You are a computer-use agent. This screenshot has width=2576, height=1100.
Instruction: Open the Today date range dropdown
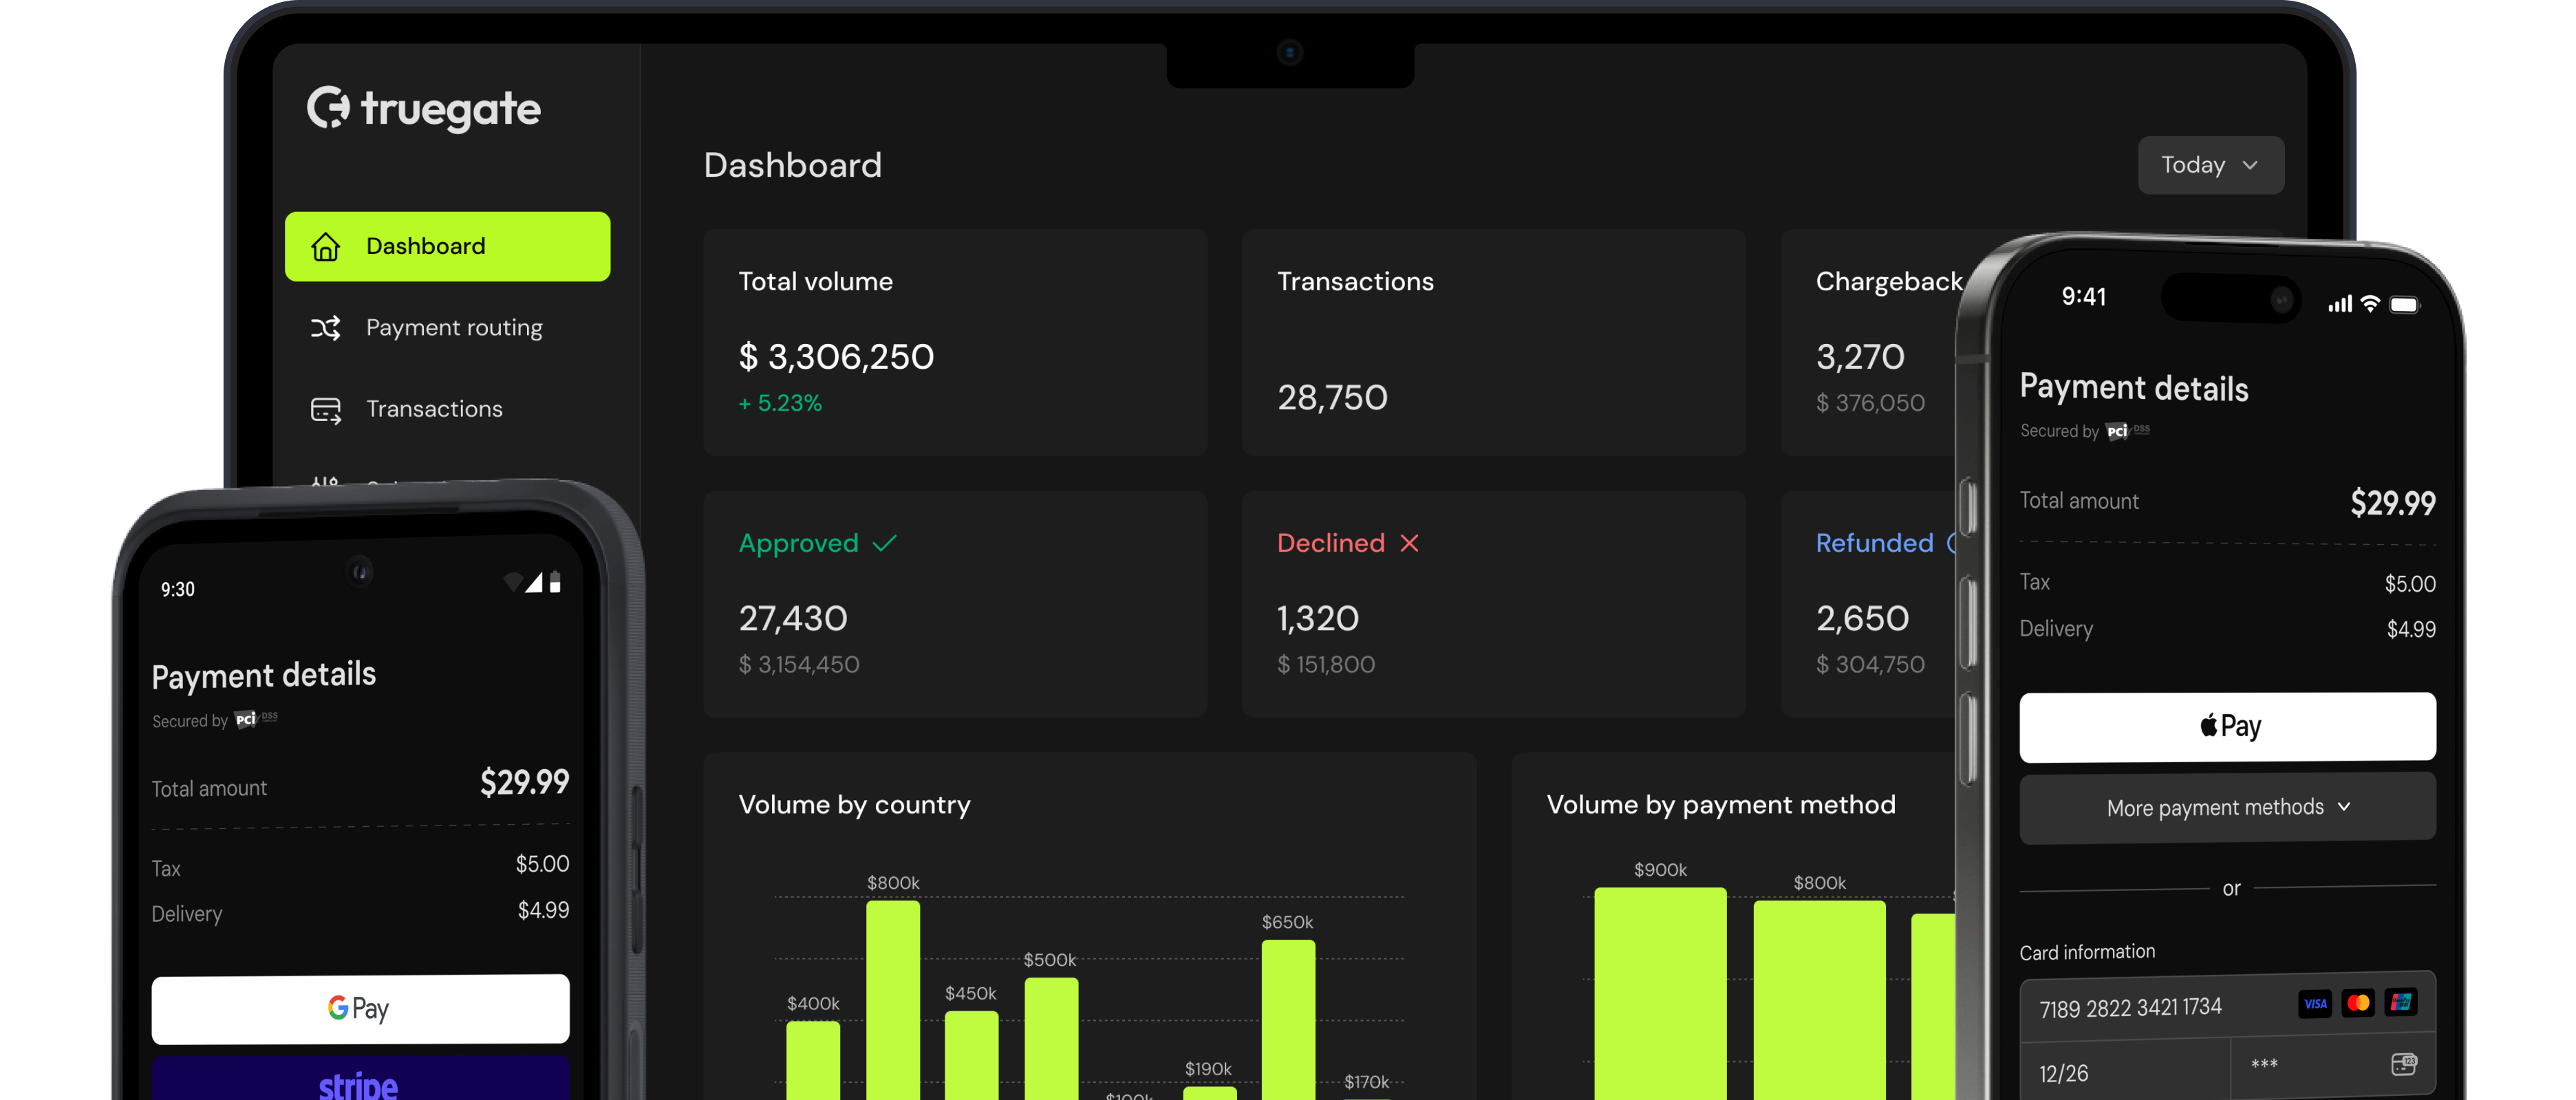[x=2210, y=165]
